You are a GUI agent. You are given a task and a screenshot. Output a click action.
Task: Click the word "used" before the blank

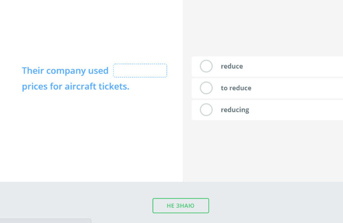pyautogui.click(x=98, y=71)
